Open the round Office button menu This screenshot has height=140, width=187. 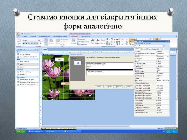(x=18, y=34)
